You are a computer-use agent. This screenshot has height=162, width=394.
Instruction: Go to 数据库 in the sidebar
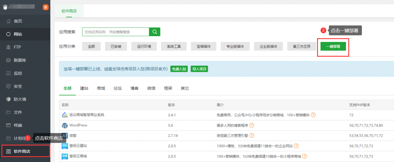pyautogui.click(x=25, y=60)
